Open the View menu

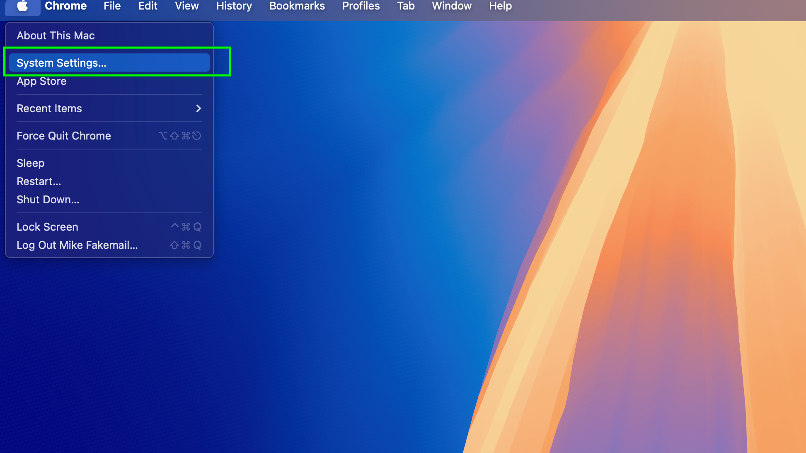(186, 6)
